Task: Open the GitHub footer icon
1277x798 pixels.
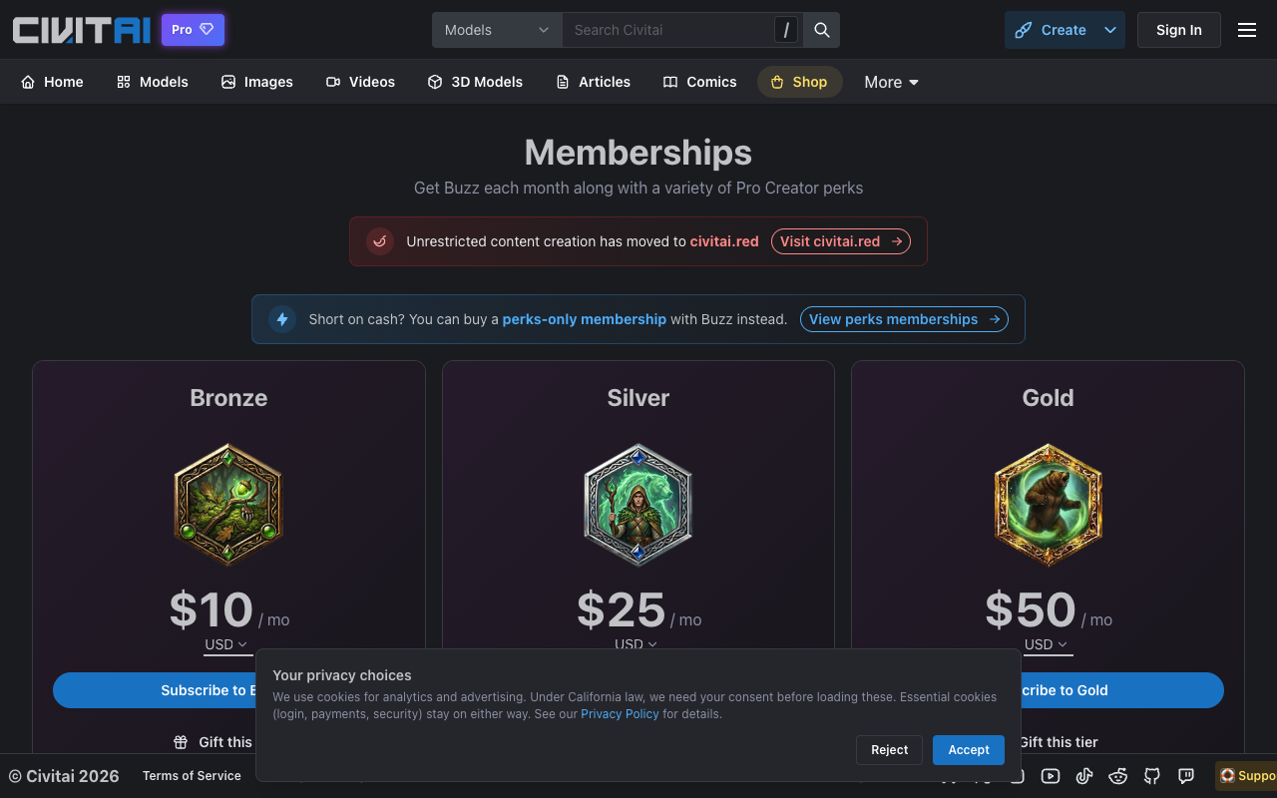Action: click(x=1152, y=776)
